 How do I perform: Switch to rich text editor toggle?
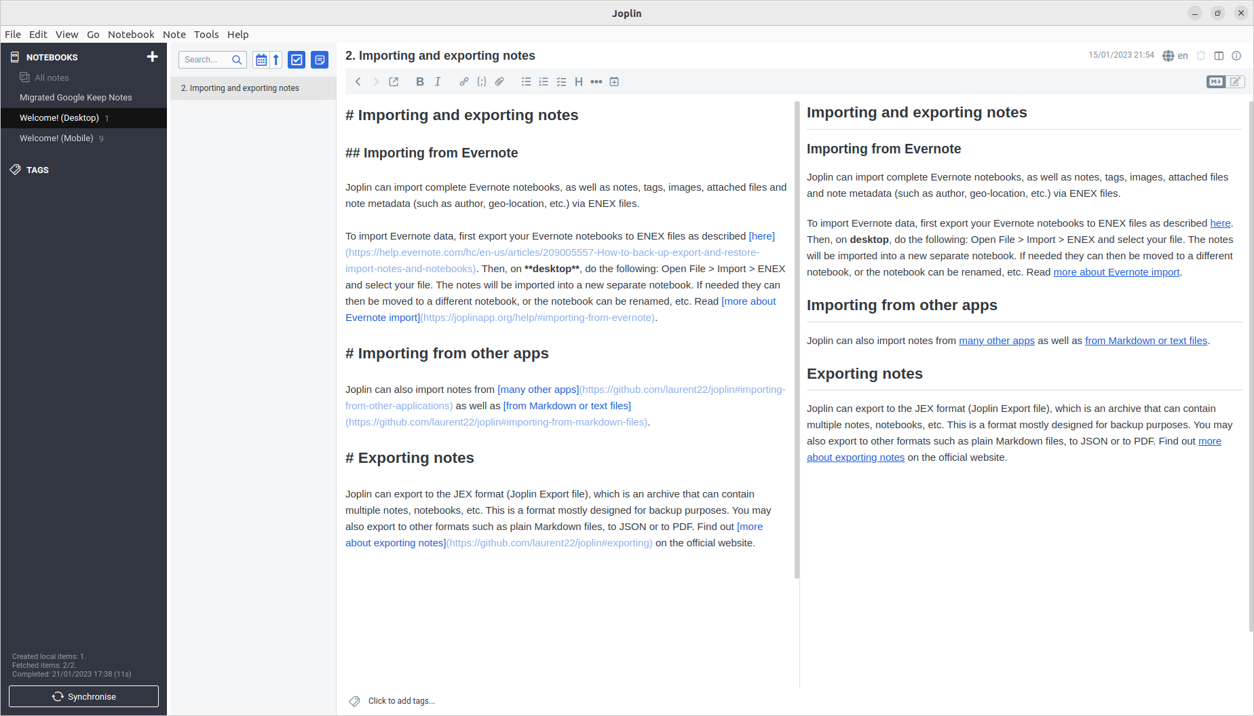[1236, 81]
